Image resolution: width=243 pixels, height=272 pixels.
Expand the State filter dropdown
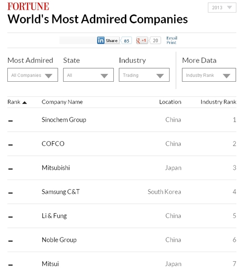pyautogui.click(x=88, y=75)
